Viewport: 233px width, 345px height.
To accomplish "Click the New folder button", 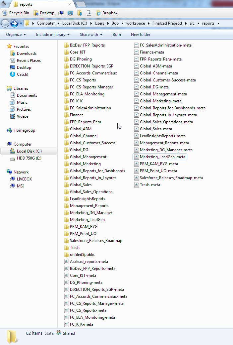I will click(141, 35).
